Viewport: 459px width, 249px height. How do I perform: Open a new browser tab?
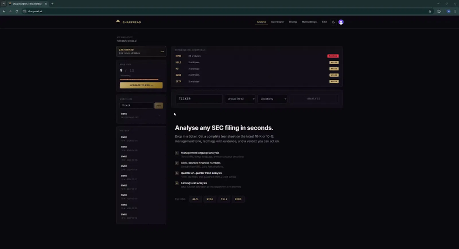click(x=52, y=4)
